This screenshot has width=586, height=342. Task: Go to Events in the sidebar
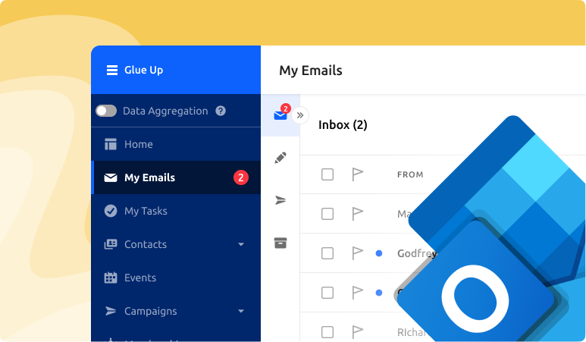pos(139,278)
